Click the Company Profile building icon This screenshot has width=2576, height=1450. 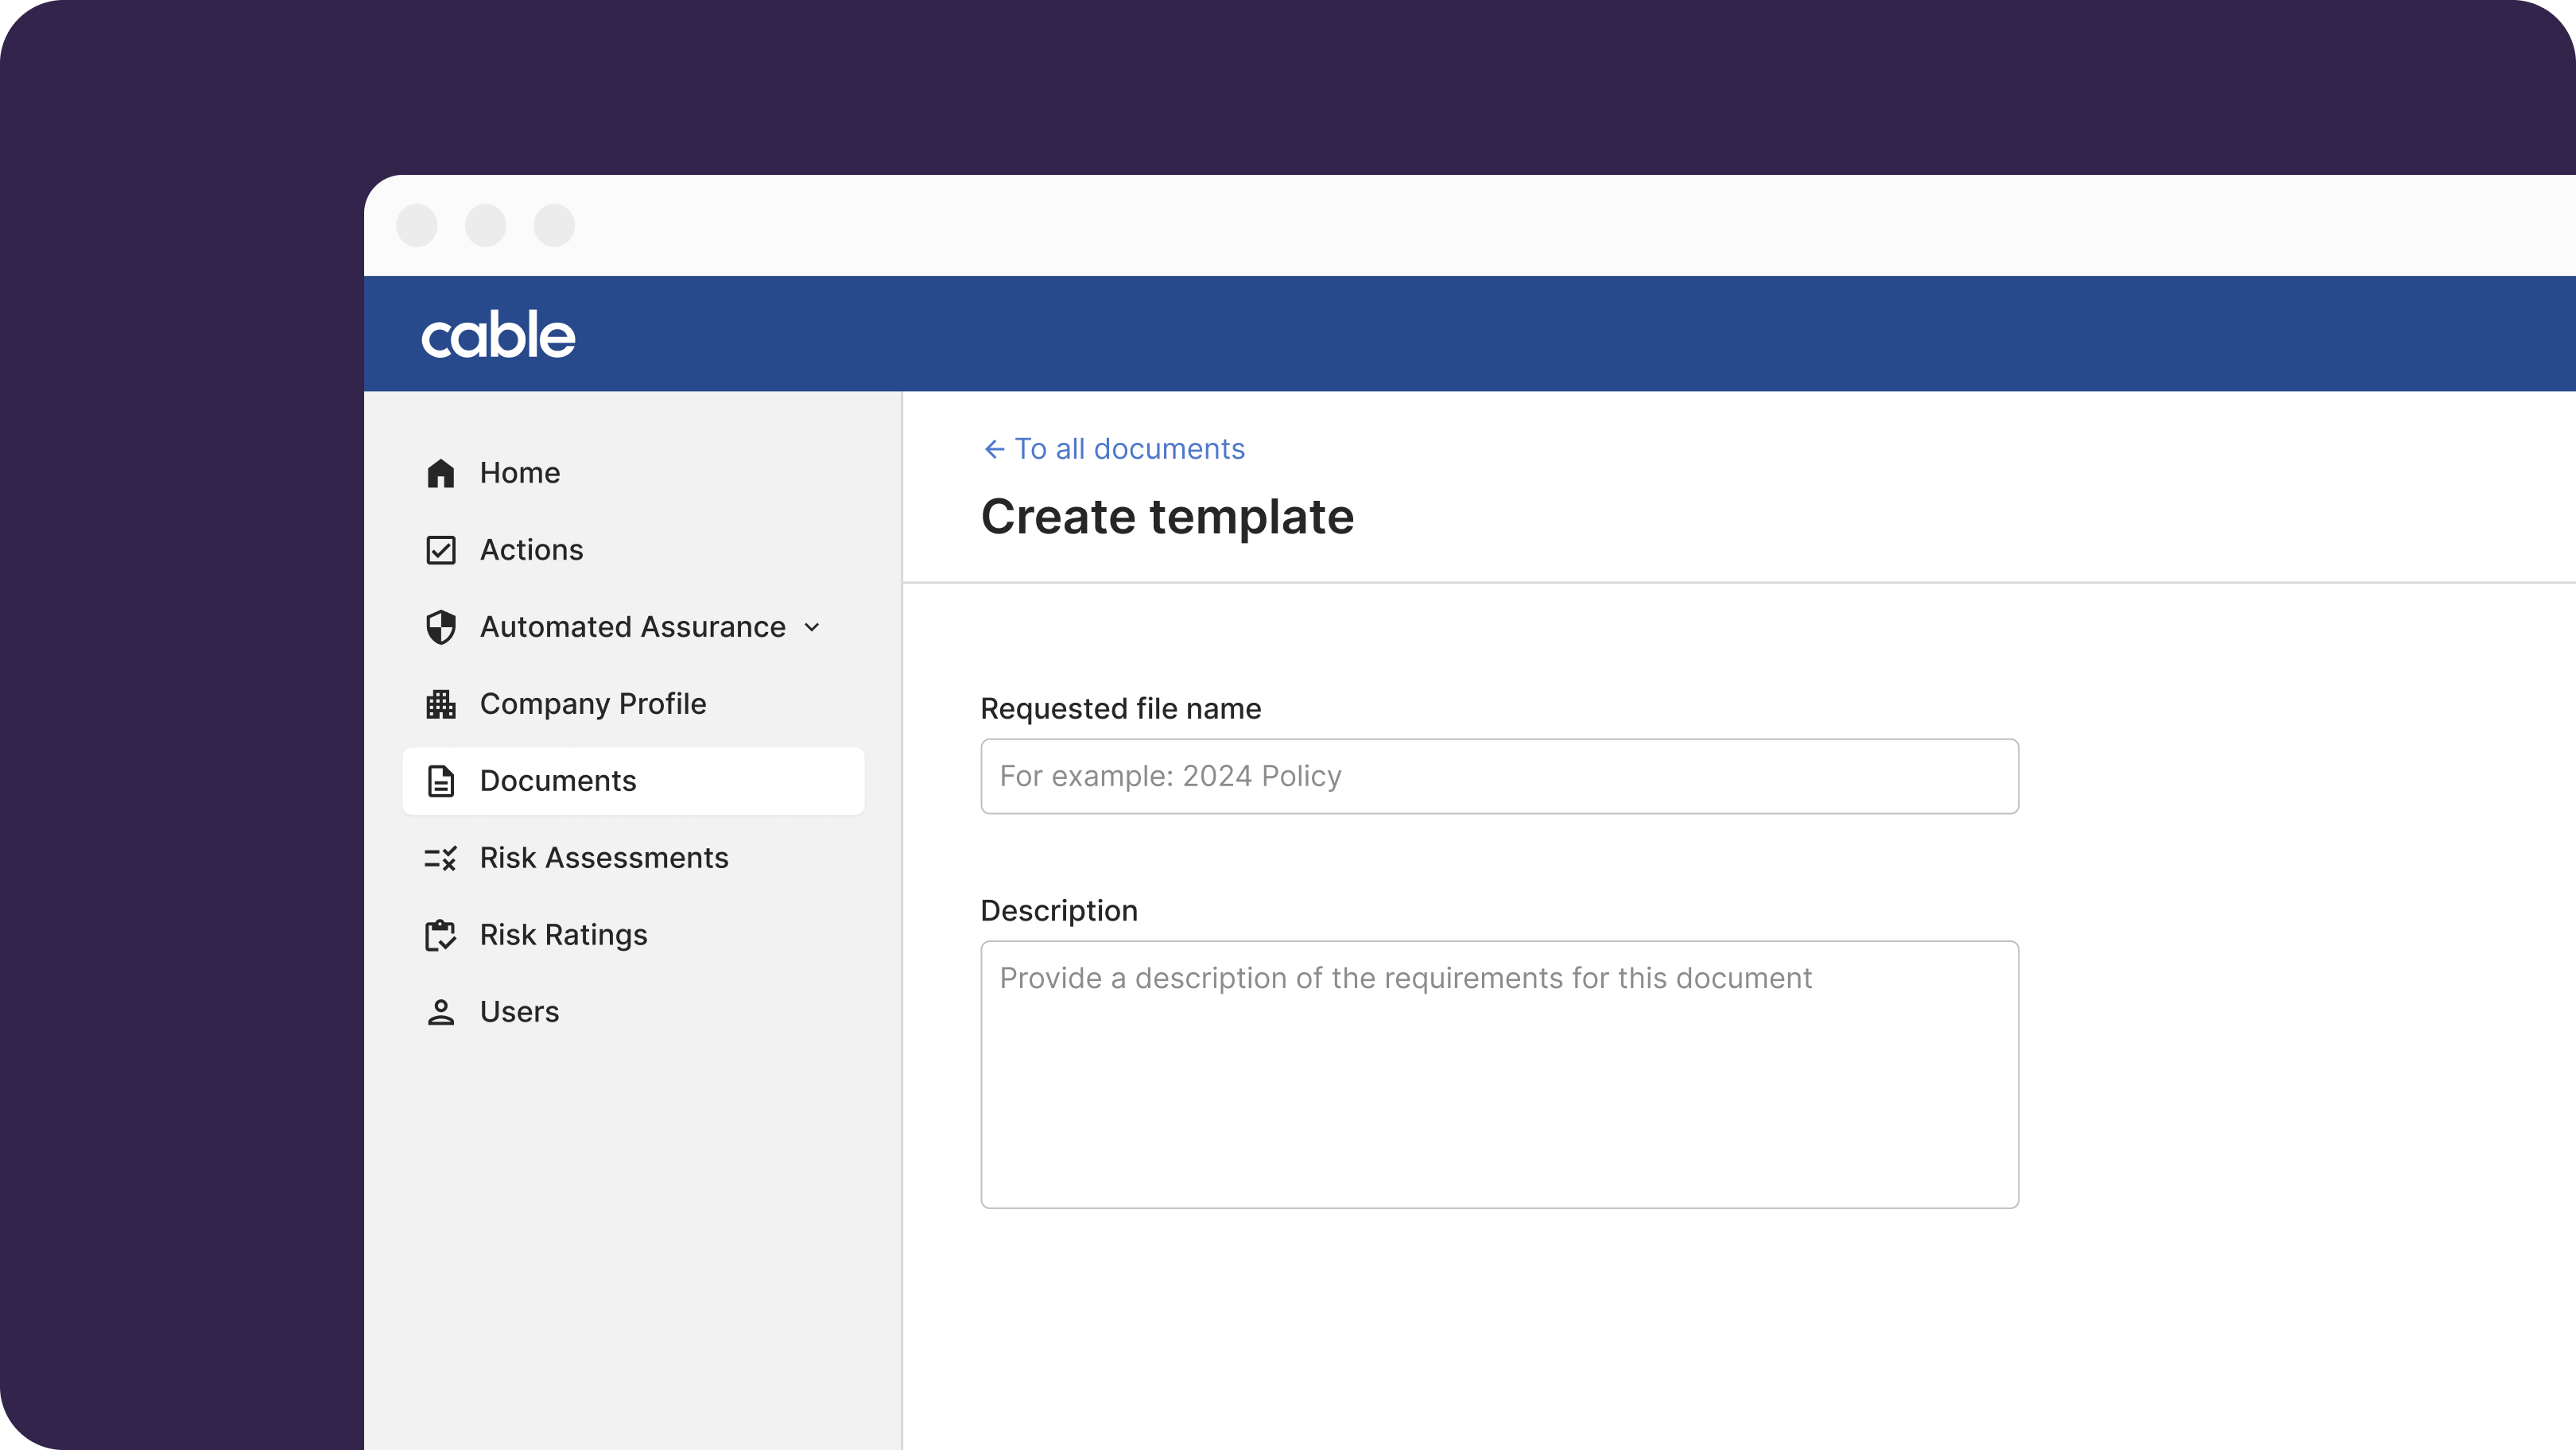point(440,704)
